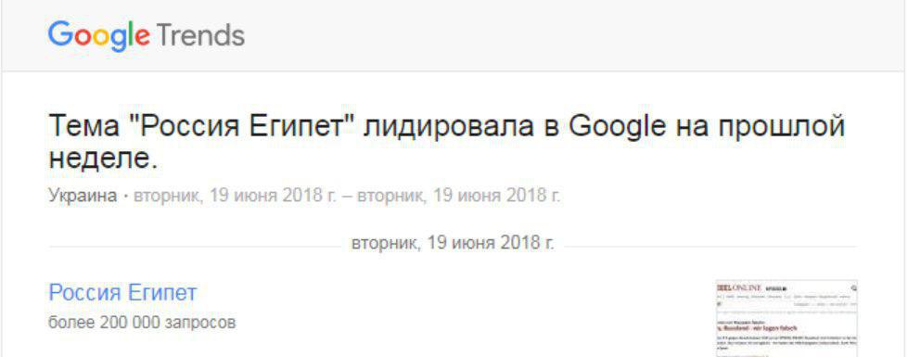Click the ending date вторник, 19 июня 2018

click(458, 196)
